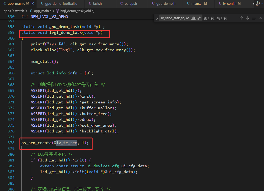Close the find widget
Screen dimensions: 264x191
point(261,18)
